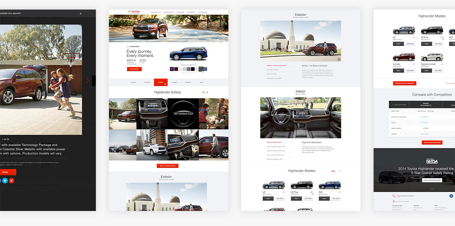Image resolution: width=455 pixels, height=226 pixels.
Task: Add LE model via plus icon, third page
Action: [284, 192]
